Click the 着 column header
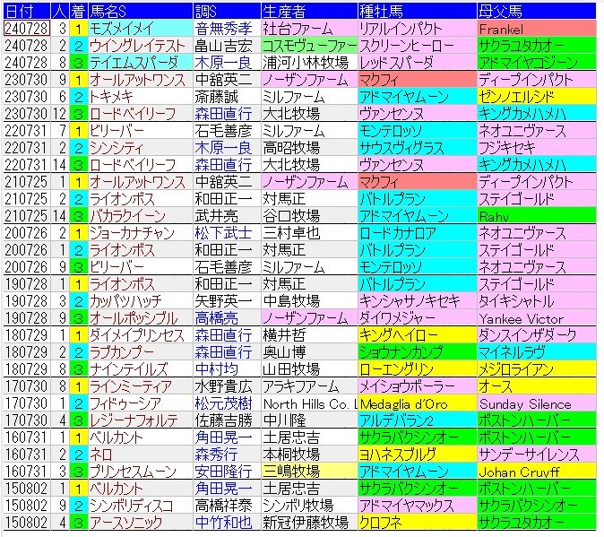The height and width of the screenshot is (537, 604). tap(79, 12)
